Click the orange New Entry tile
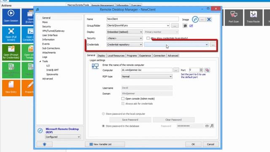The height and width of the screenshot is (152, 270). [x=11, y=88]
